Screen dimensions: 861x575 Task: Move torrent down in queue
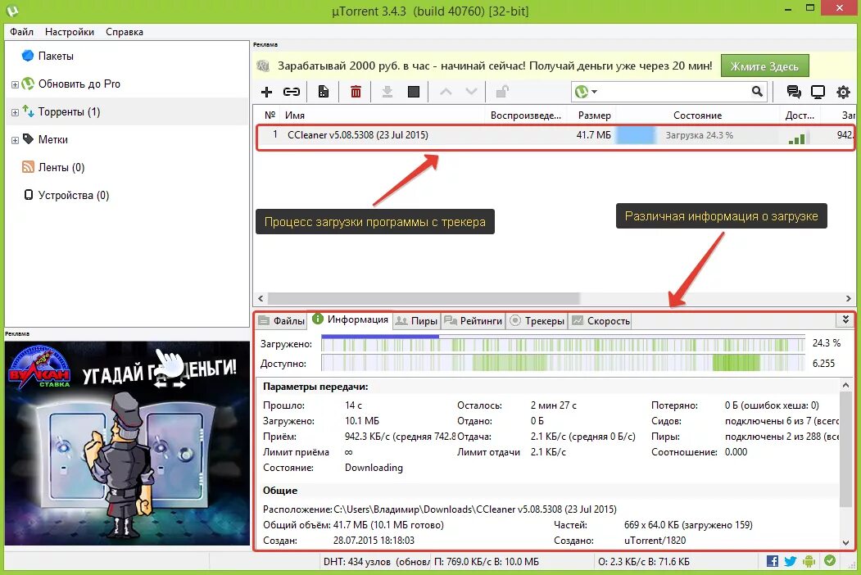click(x=471, y=92)
